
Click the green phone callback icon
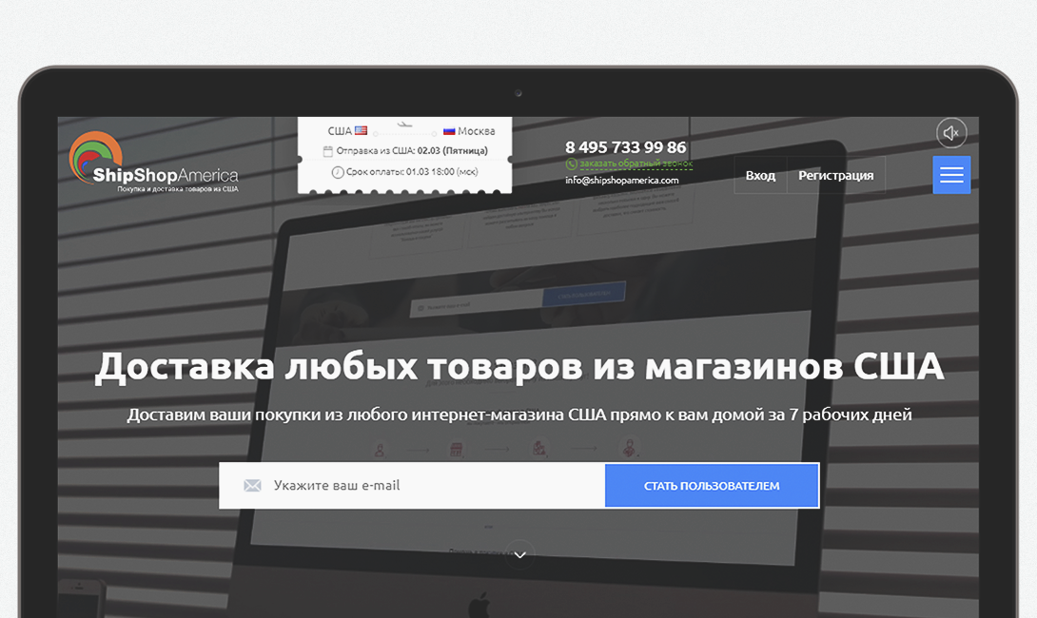pos(572,164)
